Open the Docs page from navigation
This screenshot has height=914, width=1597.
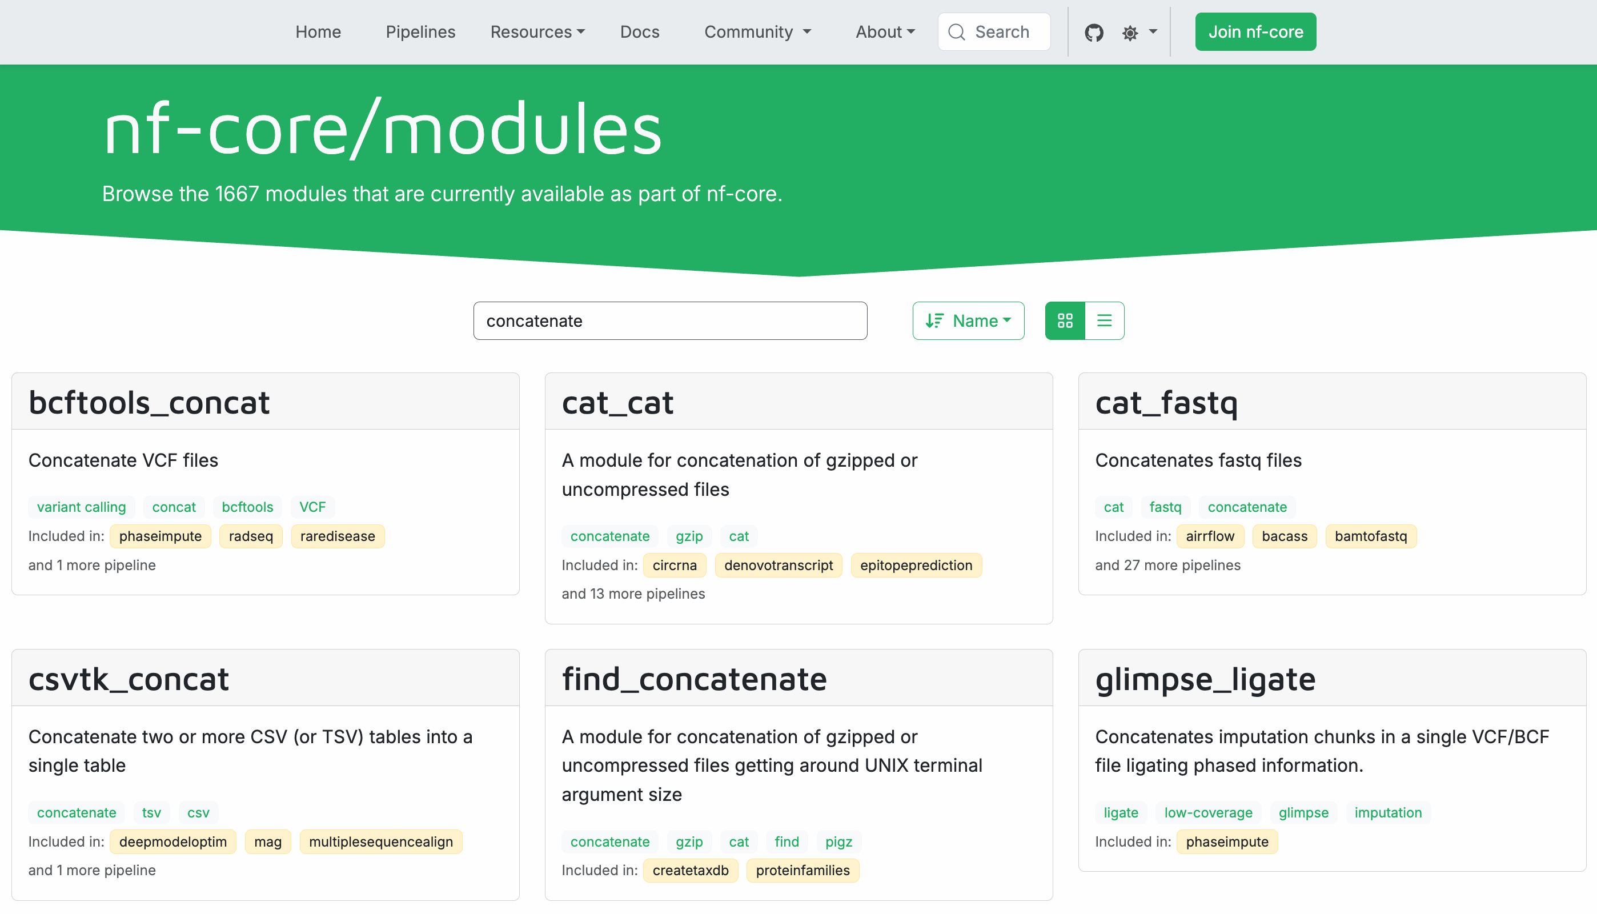click(639, 31)
